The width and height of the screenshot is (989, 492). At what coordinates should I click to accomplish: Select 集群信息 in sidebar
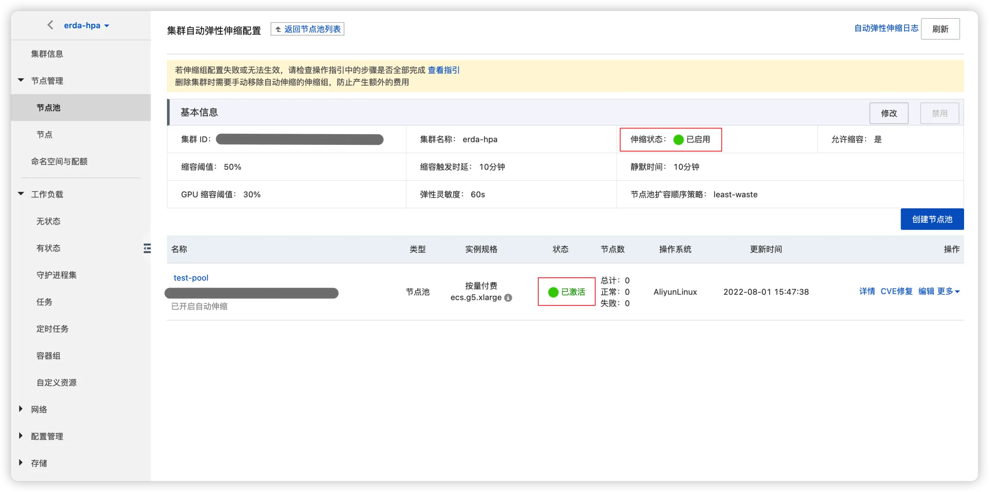point(47,54)
